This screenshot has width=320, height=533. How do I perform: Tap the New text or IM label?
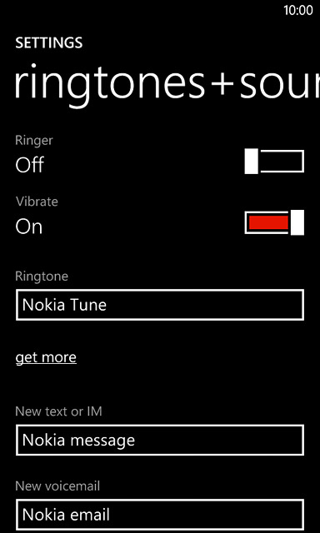59,411
